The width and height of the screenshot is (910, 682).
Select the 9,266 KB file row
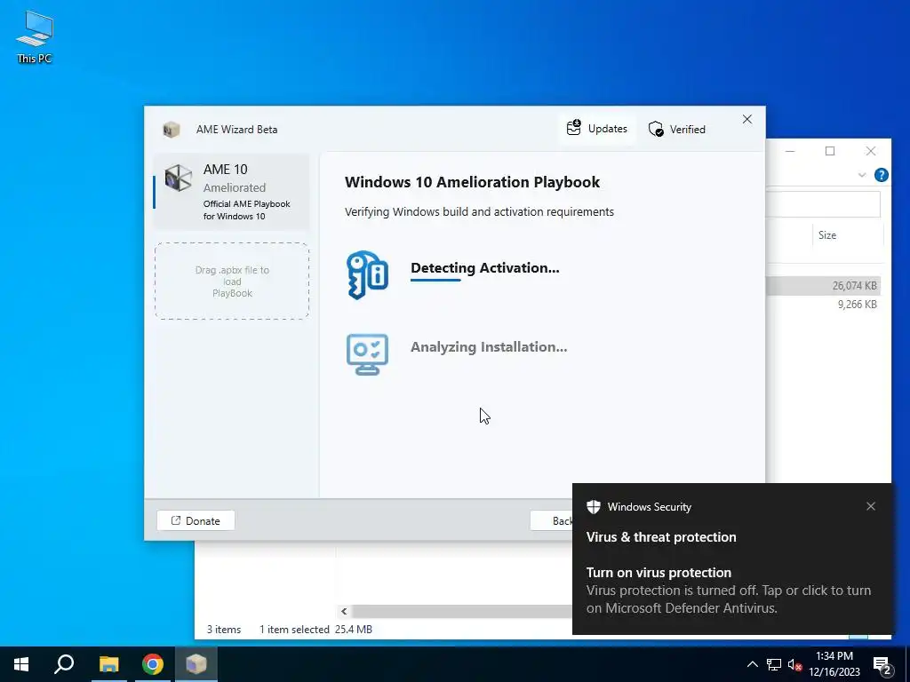click(823, 305)
